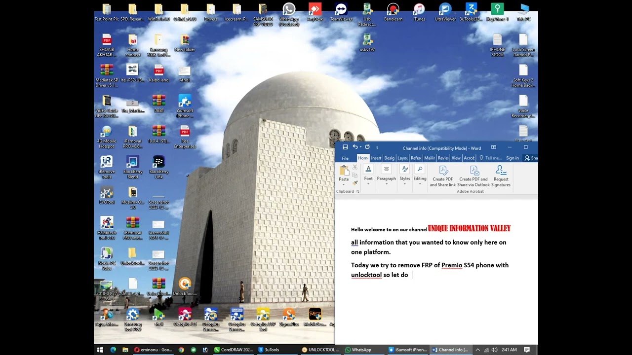The image size is (632, 355).
Task: Show hidden system tray icons
Action: (477, 350)
